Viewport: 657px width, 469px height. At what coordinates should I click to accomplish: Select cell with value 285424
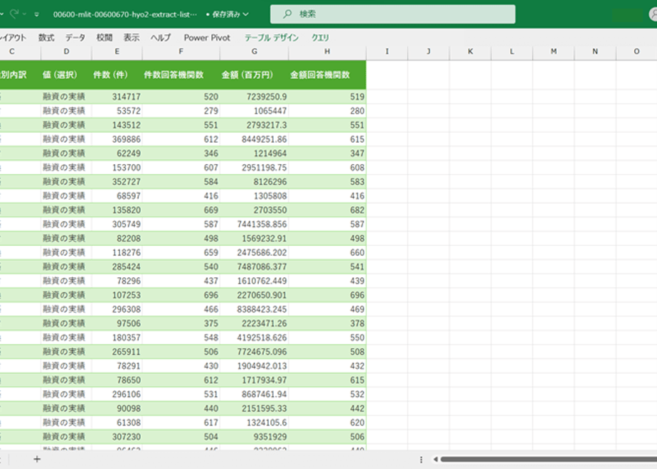[117, 266]
